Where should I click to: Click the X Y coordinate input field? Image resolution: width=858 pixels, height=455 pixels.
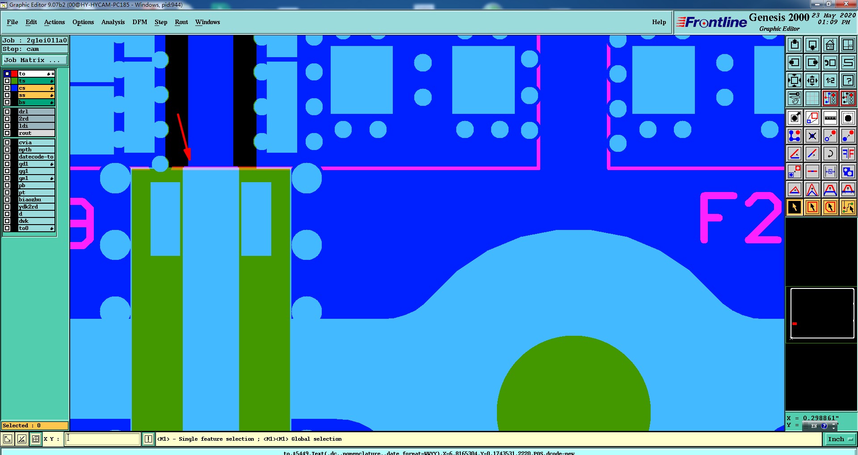[103, 439]
